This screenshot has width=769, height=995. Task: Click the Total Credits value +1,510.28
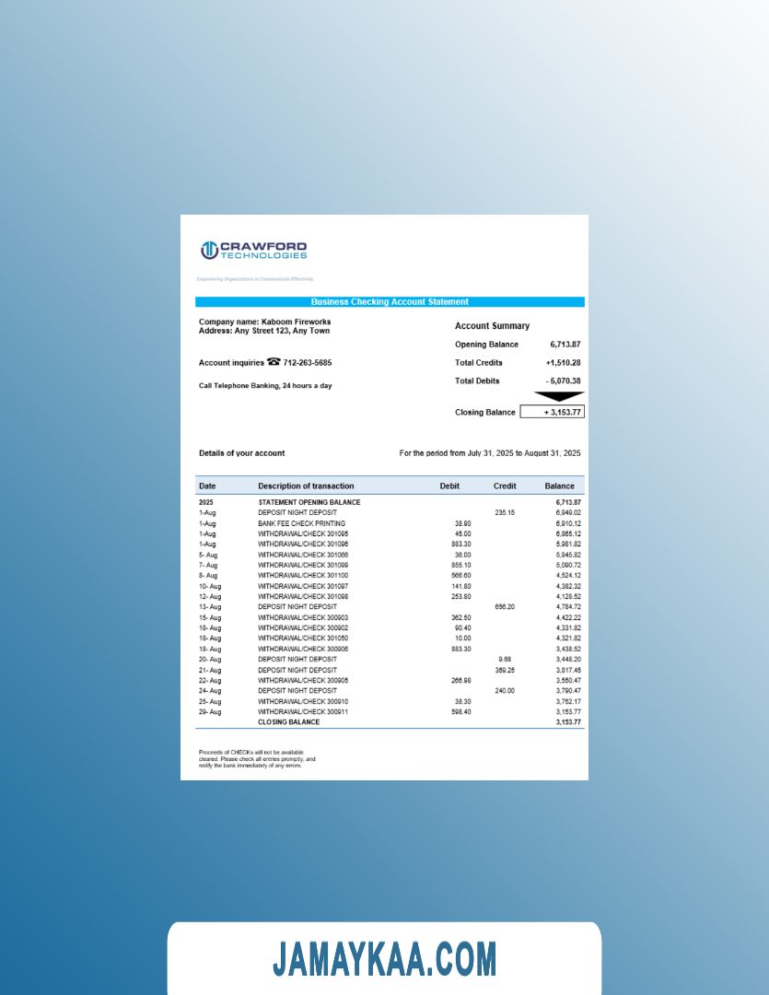coord(563,363)
